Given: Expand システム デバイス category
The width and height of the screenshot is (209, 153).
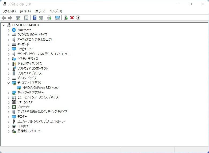Looking at the screenshot, I should [x=9, y=59].
